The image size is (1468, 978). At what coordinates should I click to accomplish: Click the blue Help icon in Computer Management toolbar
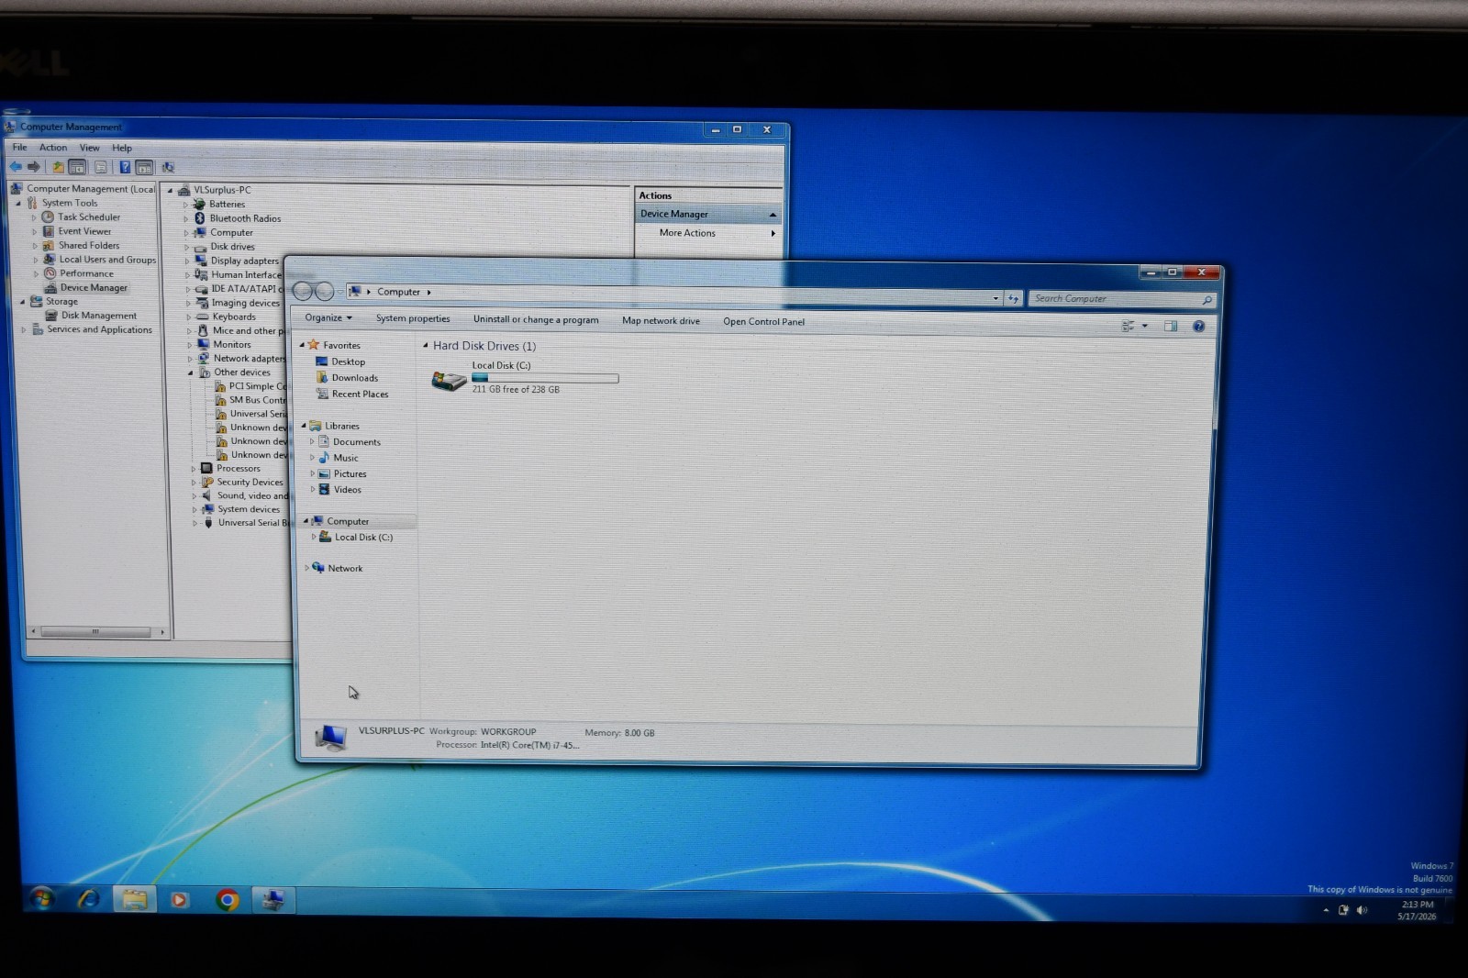pyautogui.click(x=125, y=167)
